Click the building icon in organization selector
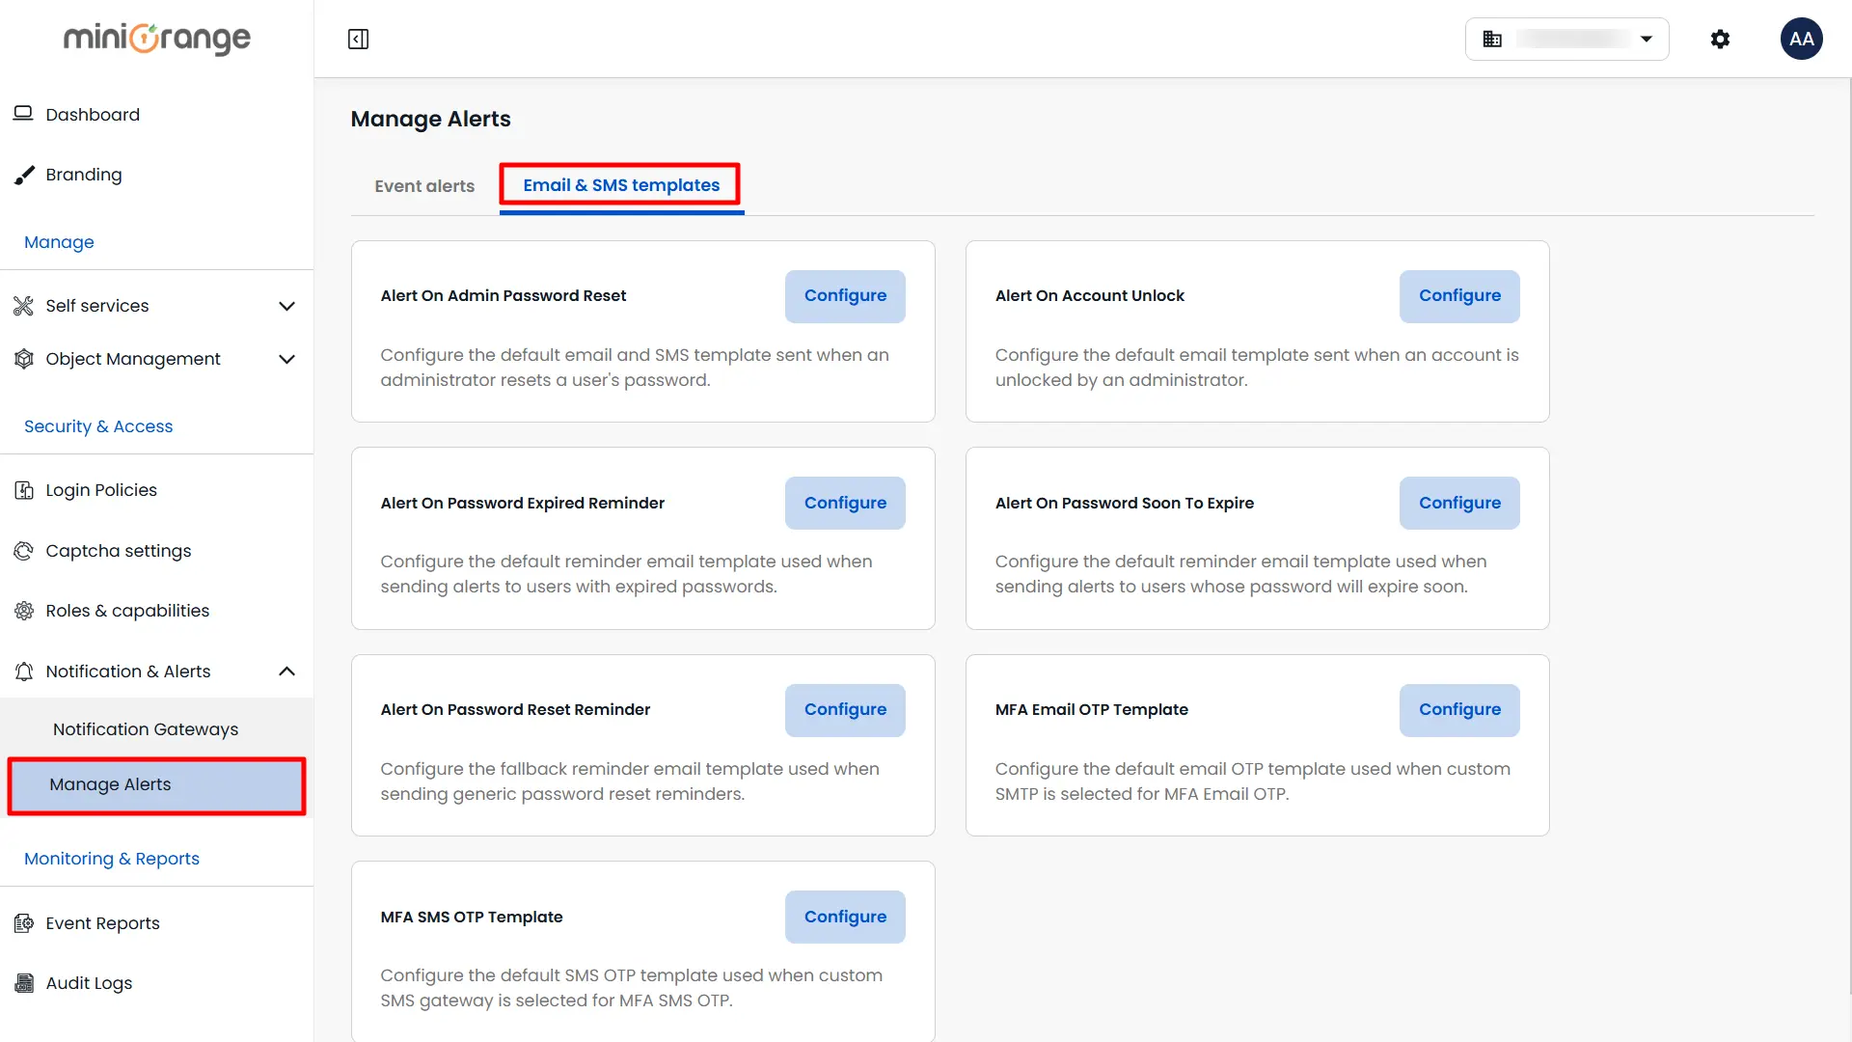This screenshot has width=1852, height=1042. [x=1492, y=40]
